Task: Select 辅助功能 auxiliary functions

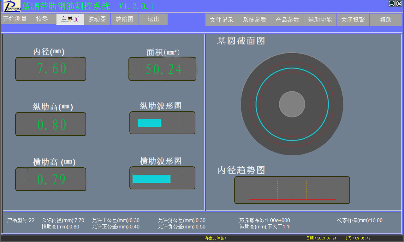Action: click(x=320, y=20)
